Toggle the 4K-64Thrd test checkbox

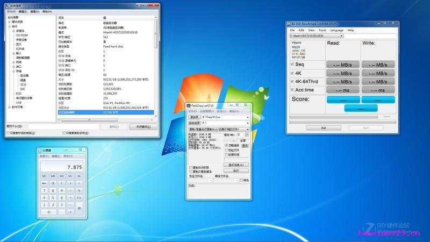click(292, 82)
